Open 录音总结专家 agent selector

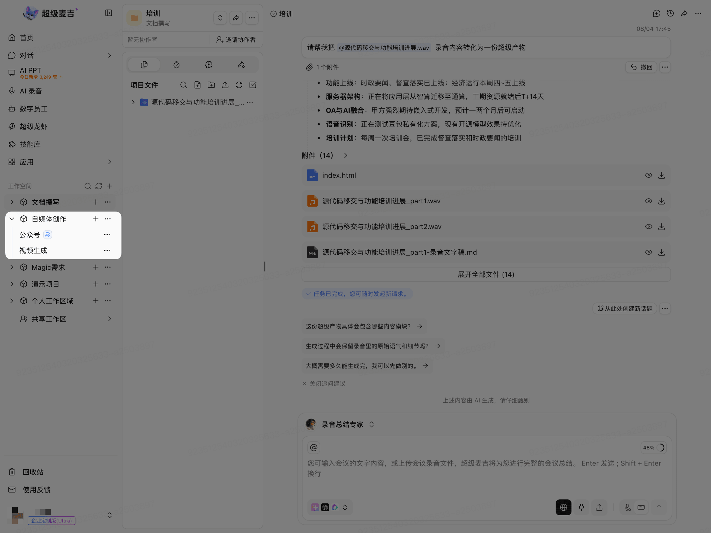coord(340,424)
